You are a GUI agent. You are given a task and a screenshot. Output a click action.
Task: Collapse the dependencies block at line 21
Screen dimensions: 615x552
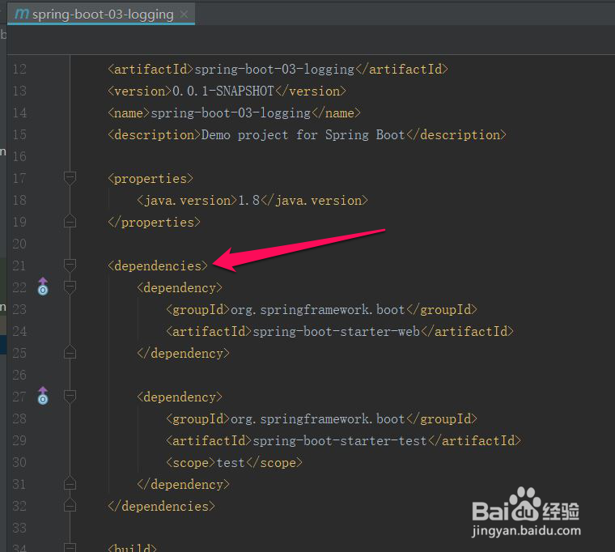(x=70, y=265)
